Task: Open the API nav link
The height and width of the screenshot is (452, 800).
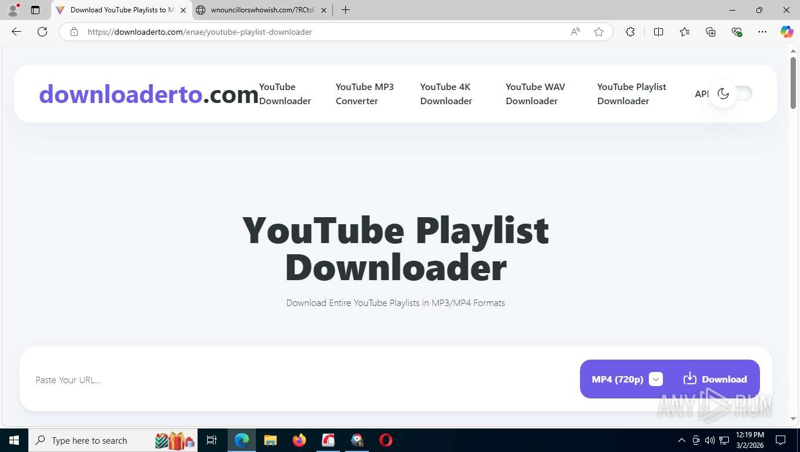Action: tap(701, 94)
